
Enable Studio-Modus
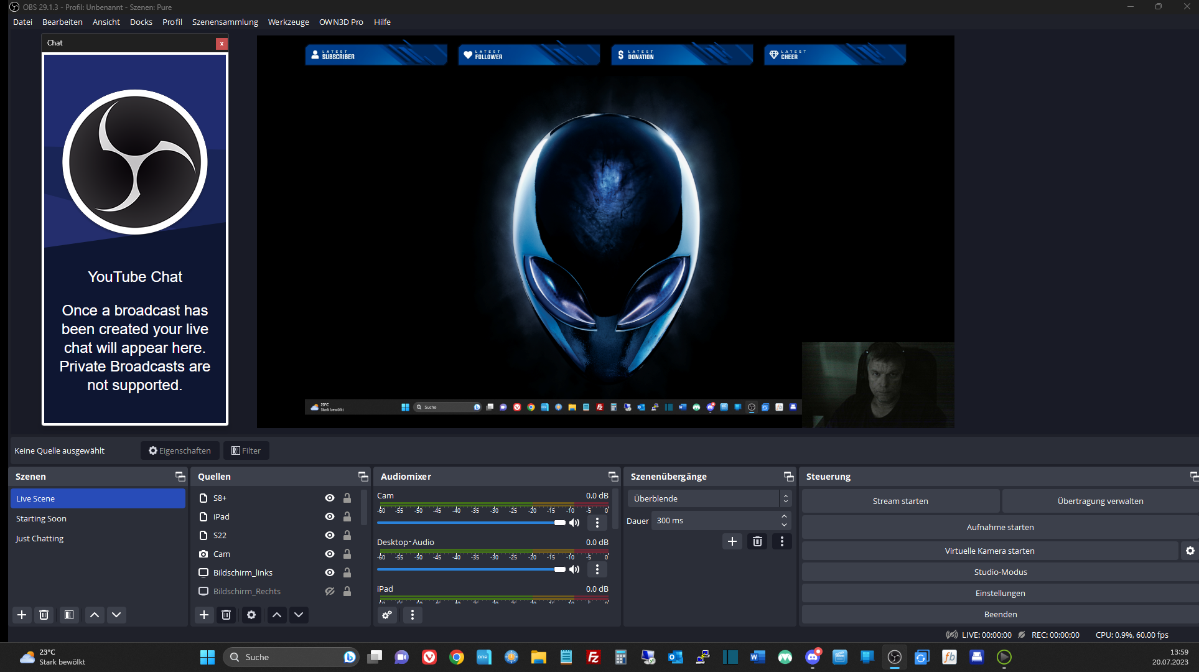point(1001,572)
